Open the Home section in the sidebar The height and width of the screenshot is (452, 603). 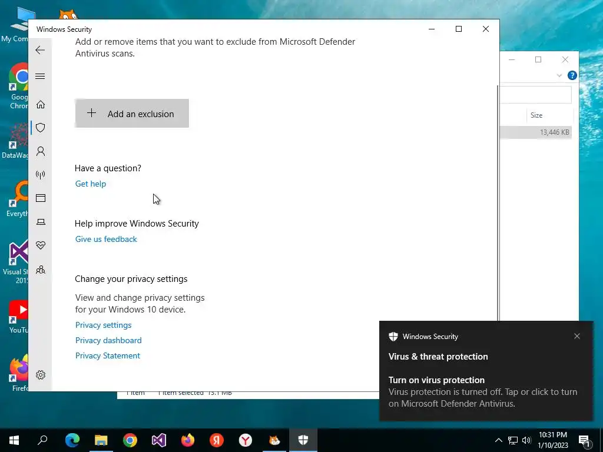pyautogui.click(x=41, y=105)
